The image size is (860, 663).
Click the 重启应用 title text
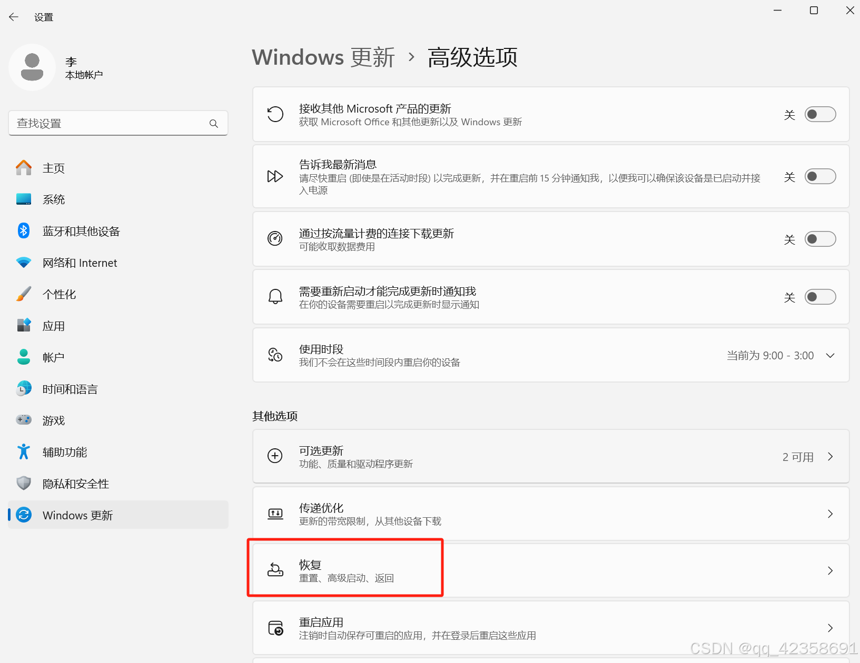click(321, 622)
